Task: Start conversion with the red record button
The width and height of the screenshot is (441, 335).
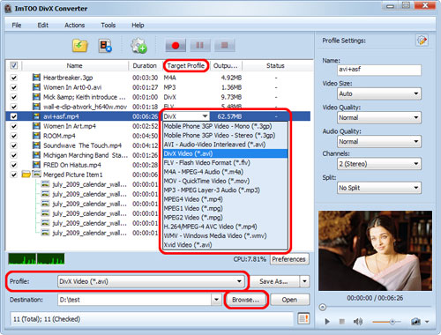Action: [x=176, y=46]
